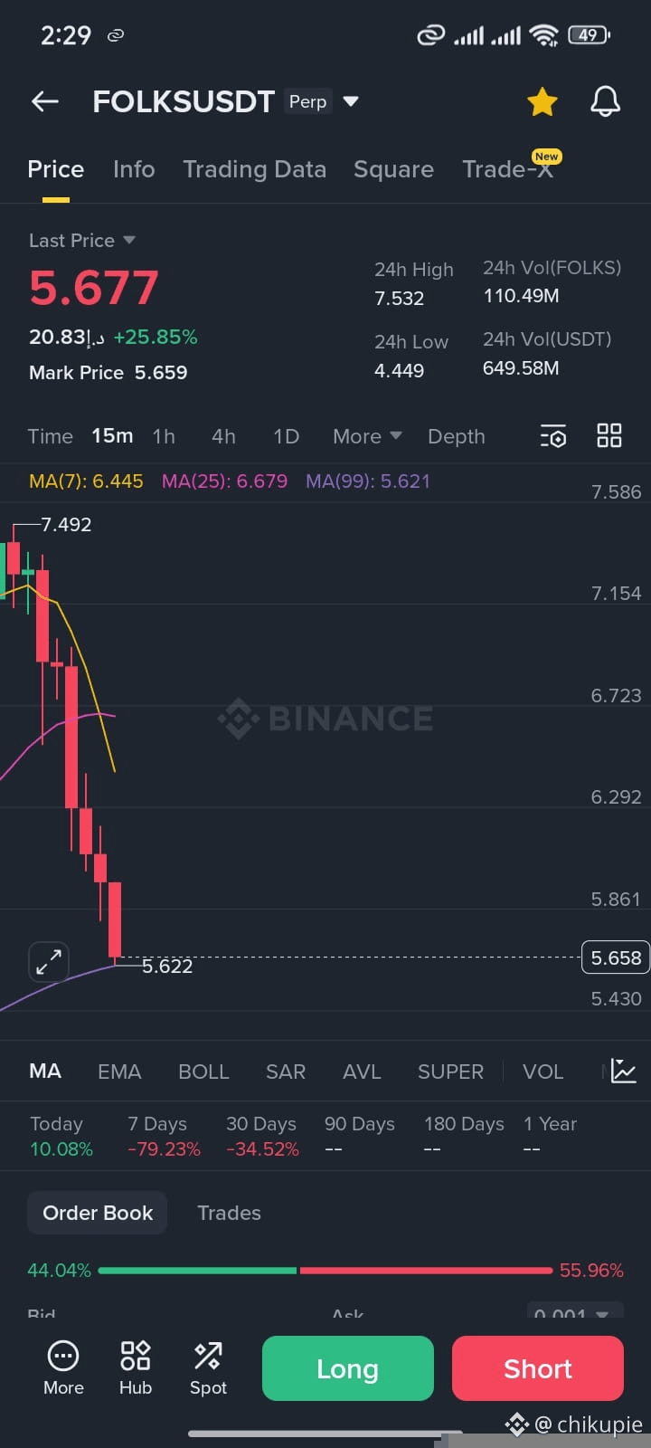
Task: Open the More circle icon in bottom bar
Action: click(x=63, y=1368)
